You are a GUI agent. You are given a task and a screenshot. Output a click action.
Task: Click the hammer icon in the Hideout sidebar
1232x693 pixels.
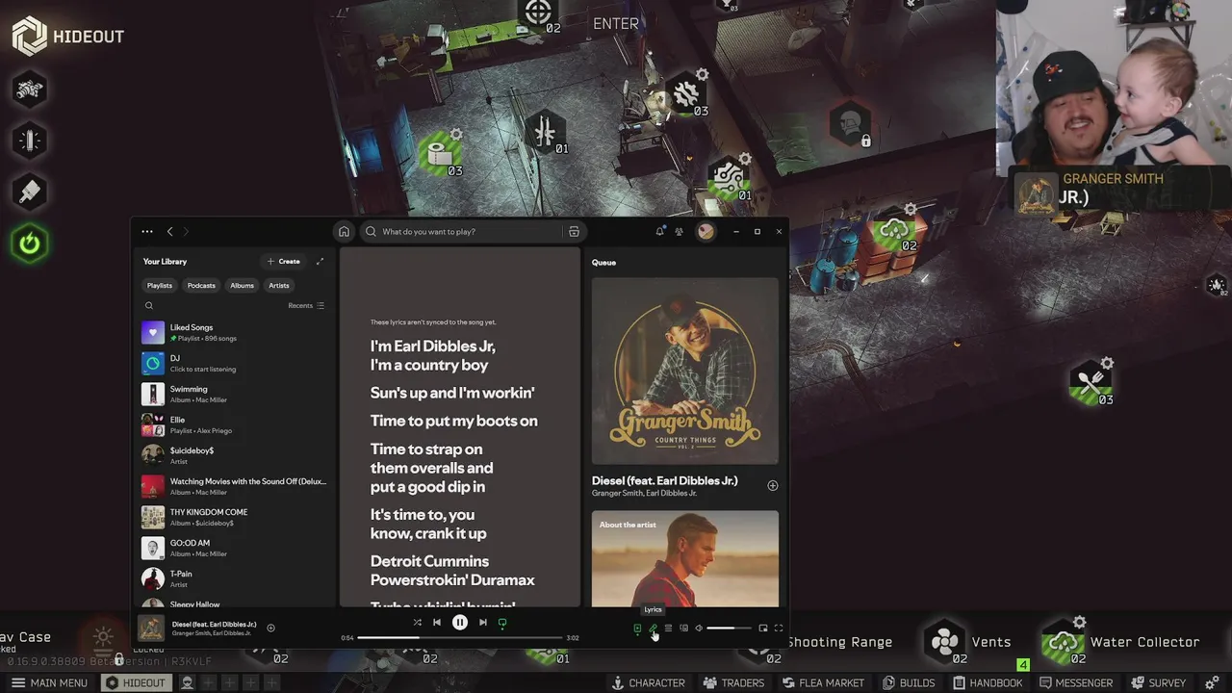[x=30, y=192]
